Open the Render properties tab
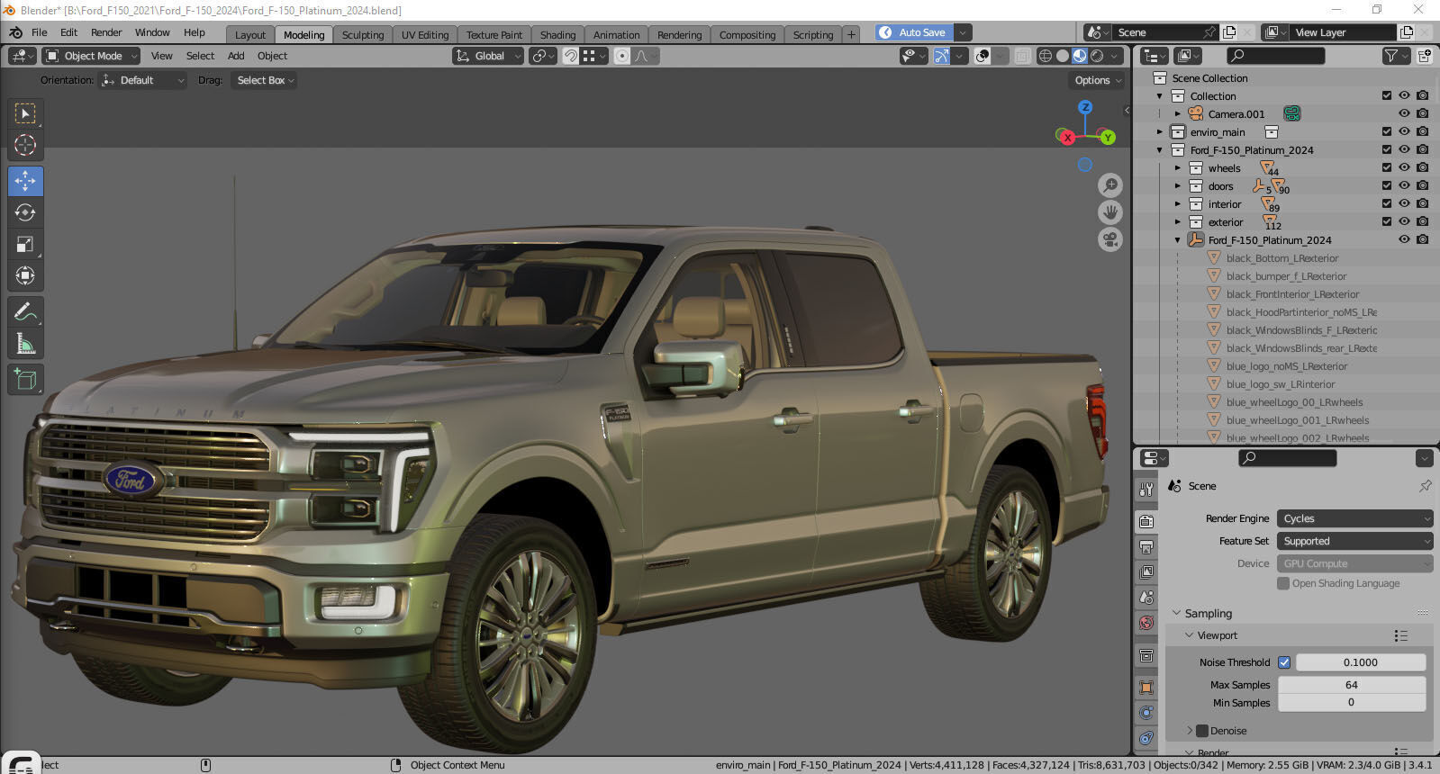The height and width of the screenshot is (774, 1440). pos(1146,521)
